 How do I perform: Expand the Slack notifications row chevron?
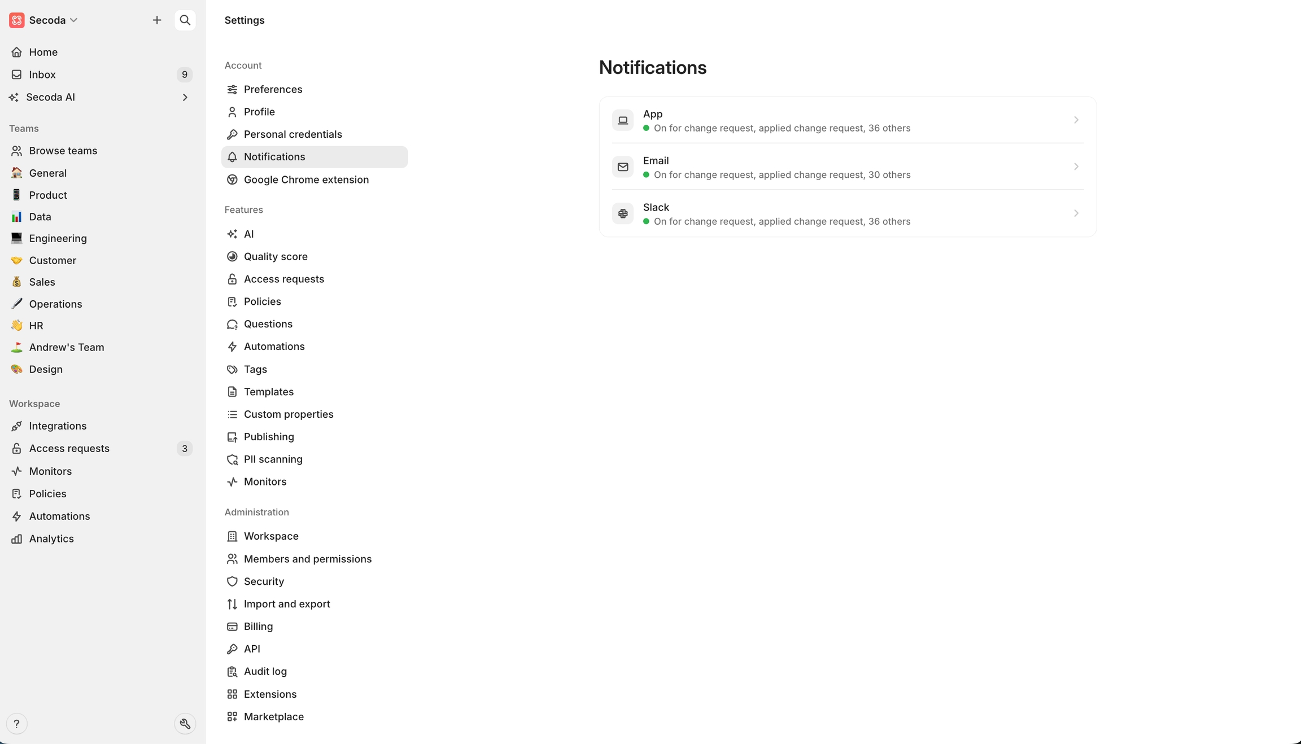1076,213
